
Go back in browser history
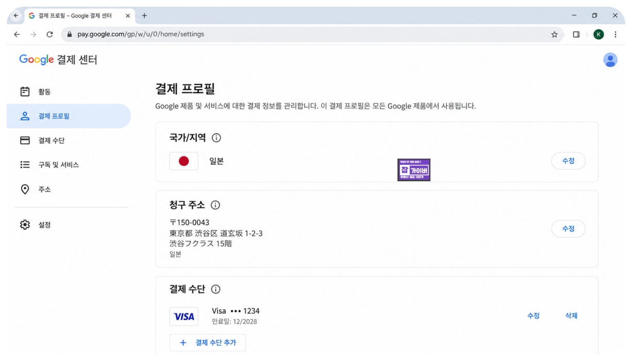[x=16, y=35]
